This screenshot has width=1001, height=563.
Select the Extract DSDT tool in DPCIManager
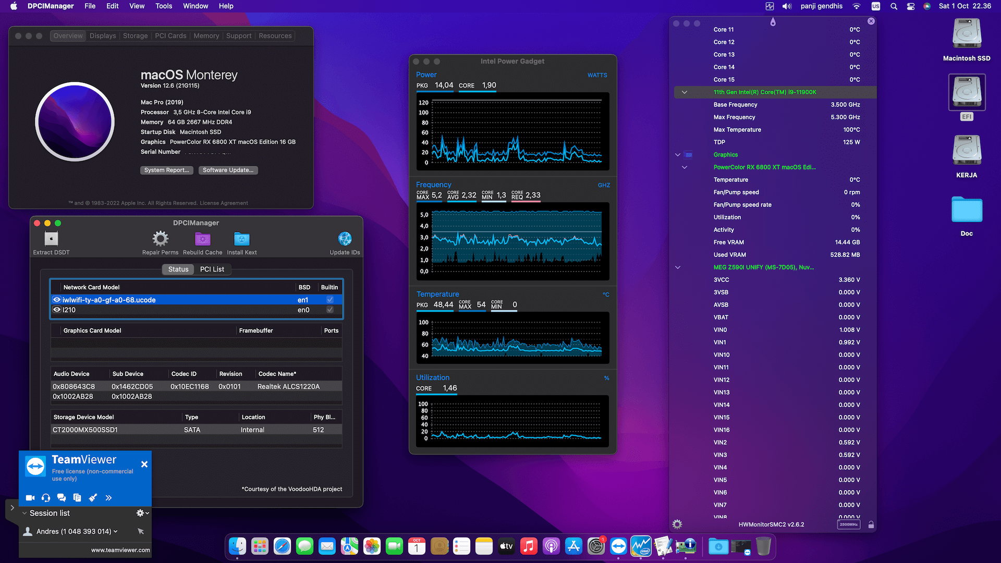coord(51,240)
